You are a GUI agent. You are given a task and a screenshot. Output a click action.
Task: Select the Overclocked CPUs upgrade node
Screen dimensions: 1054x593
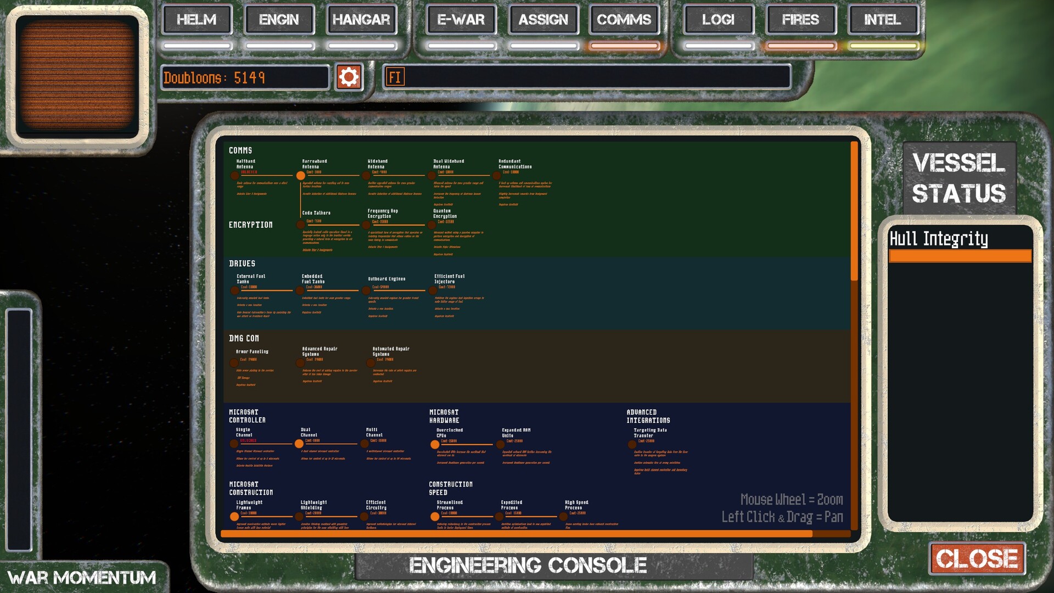435,444
